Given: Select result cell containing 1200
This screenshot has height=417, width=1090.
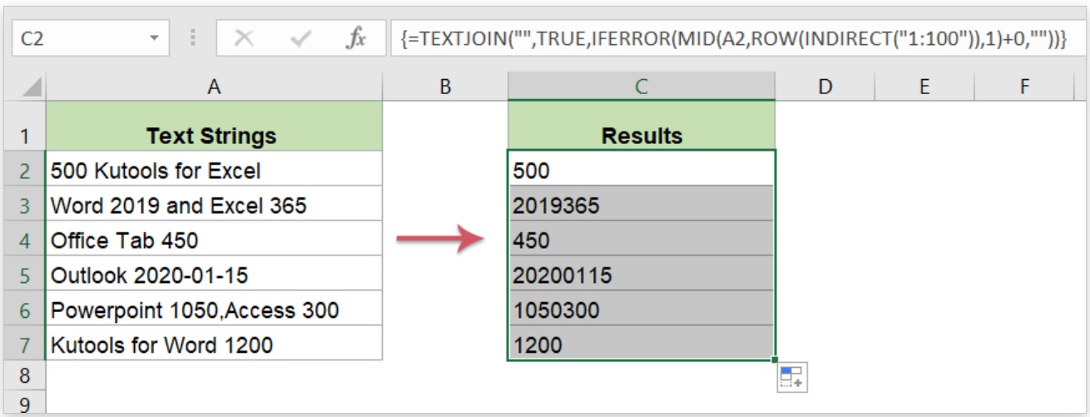Looking at the screenshot, I should tap(642, 343).
